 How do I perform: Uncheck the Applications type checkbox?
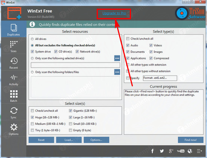128,58
